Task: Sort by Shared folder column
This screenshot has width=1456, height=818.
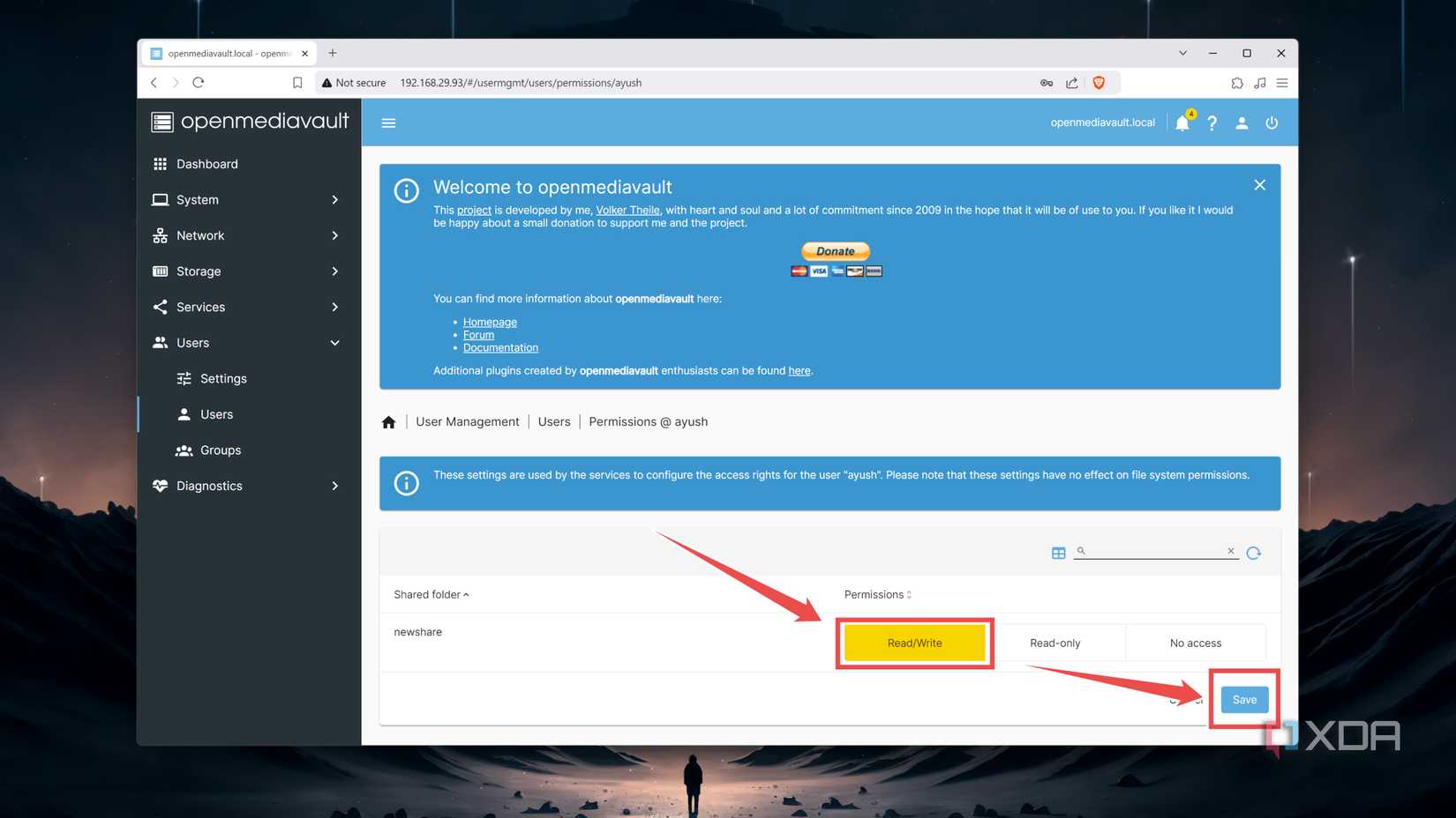Action: coord(431,594)
